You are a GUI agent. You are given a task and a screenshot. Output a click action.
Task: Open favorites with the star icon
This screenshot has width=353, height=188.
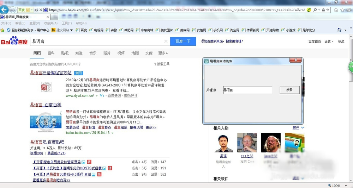342,10
